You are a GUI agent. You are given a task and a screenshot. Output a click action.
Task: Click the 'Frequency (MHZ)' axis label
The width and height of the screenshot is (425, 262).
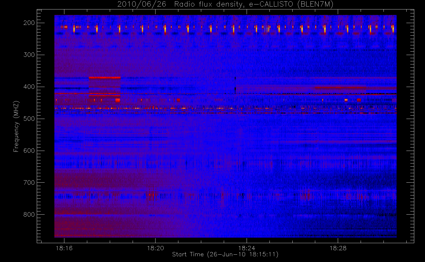(x=16, y=126)
